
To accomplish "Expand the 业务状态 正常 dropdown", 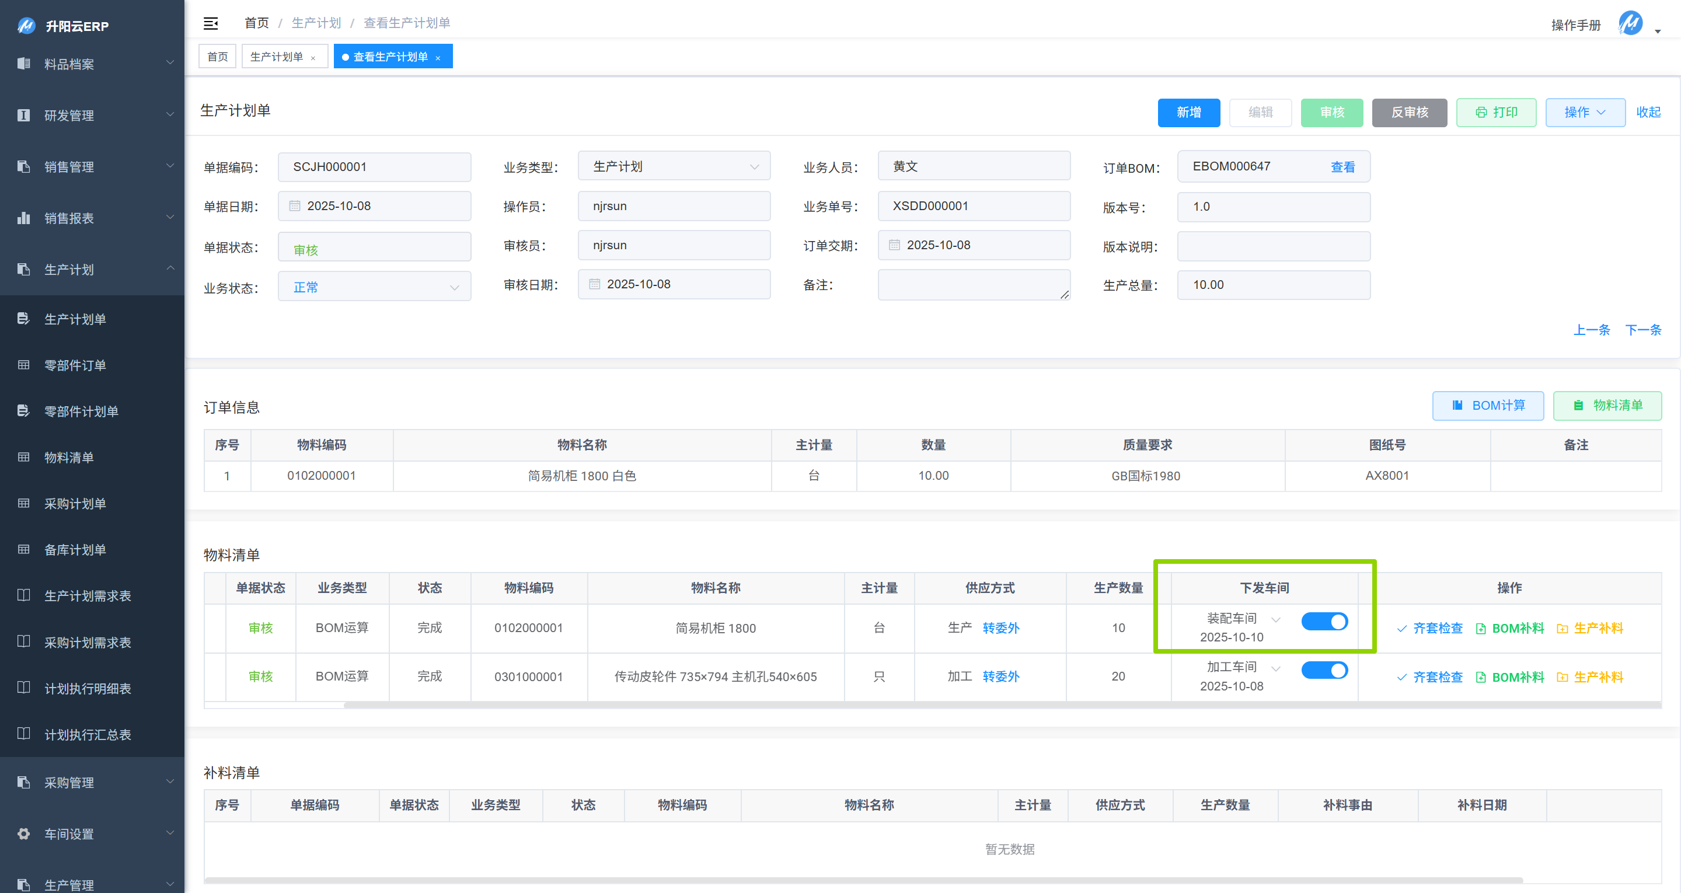I will 374,286.
